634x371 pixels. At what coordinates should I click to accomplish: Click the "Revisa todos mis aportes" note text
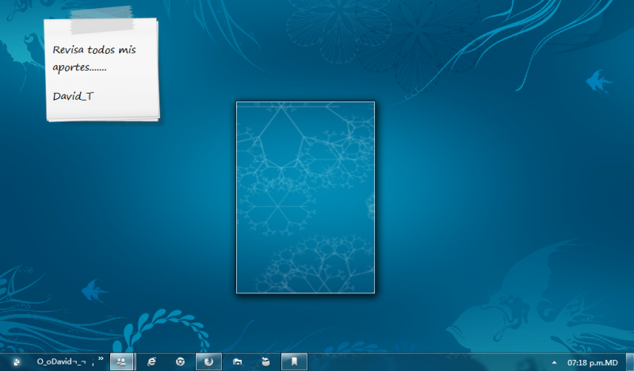(94, 58)
